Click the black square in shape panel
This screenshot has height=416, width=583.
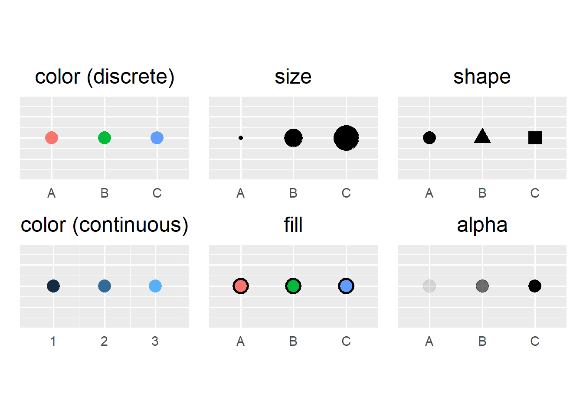(535, 138)
